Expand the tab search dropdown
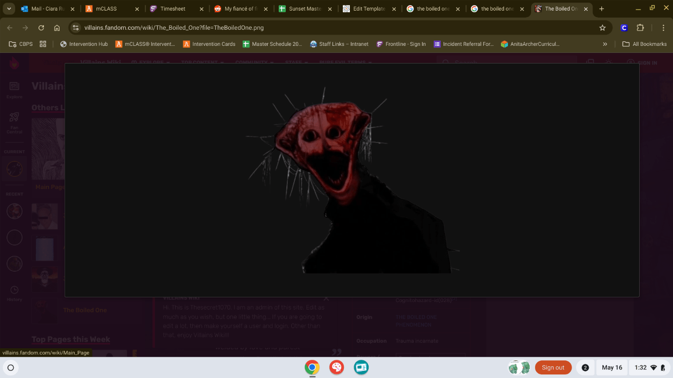Screen dimensions: 673x378 tap(9, 9)
